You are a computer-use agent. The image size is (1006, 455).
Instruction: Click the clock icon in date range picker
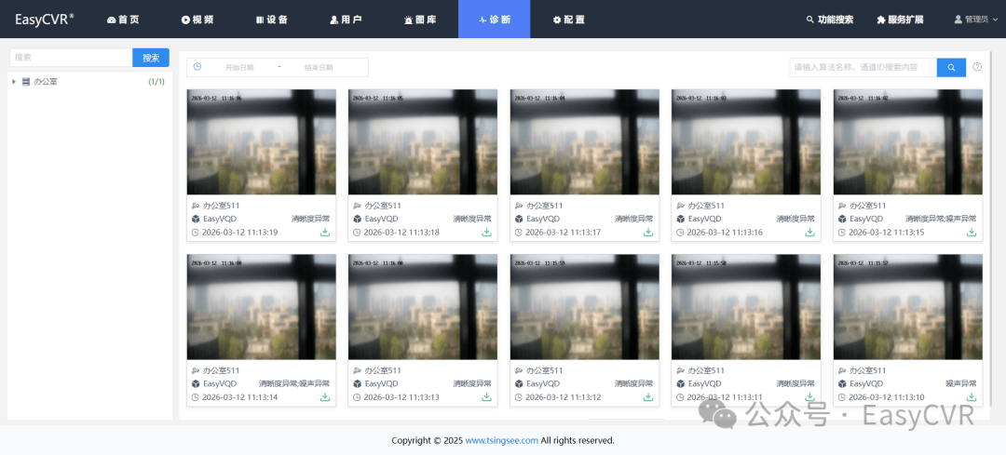tap(197, 67)
